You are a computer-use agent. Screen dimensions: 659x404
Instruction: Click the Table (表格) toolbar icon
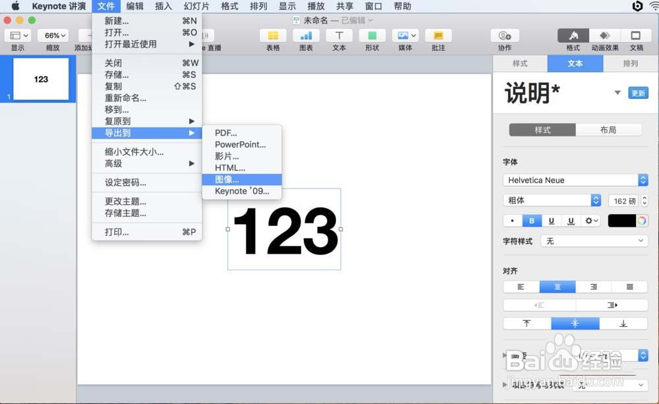273,36
